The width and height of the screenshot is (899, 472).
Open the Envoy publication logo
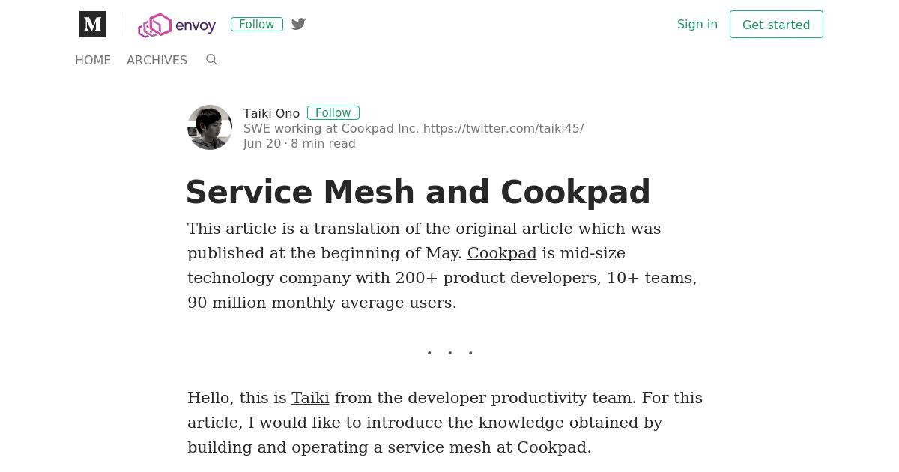177,25
